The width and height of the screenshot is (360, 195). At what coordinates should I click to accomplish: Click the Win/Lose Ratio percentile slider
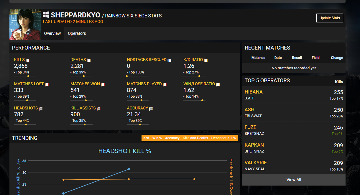tap(195, 100)
